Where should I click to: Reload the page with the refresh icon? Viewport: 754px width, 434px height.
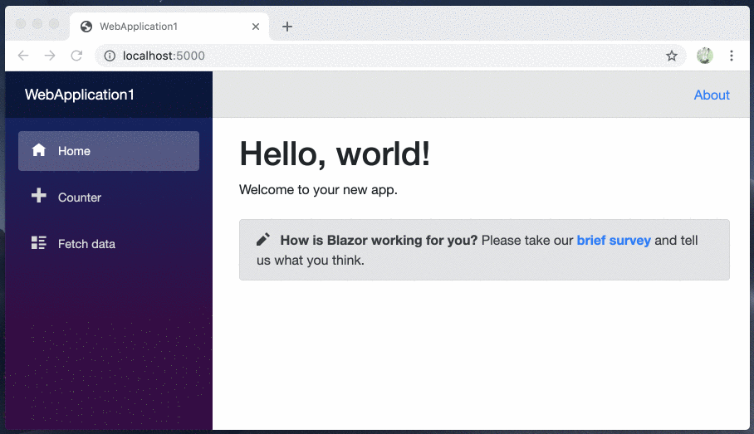(76, 56)
